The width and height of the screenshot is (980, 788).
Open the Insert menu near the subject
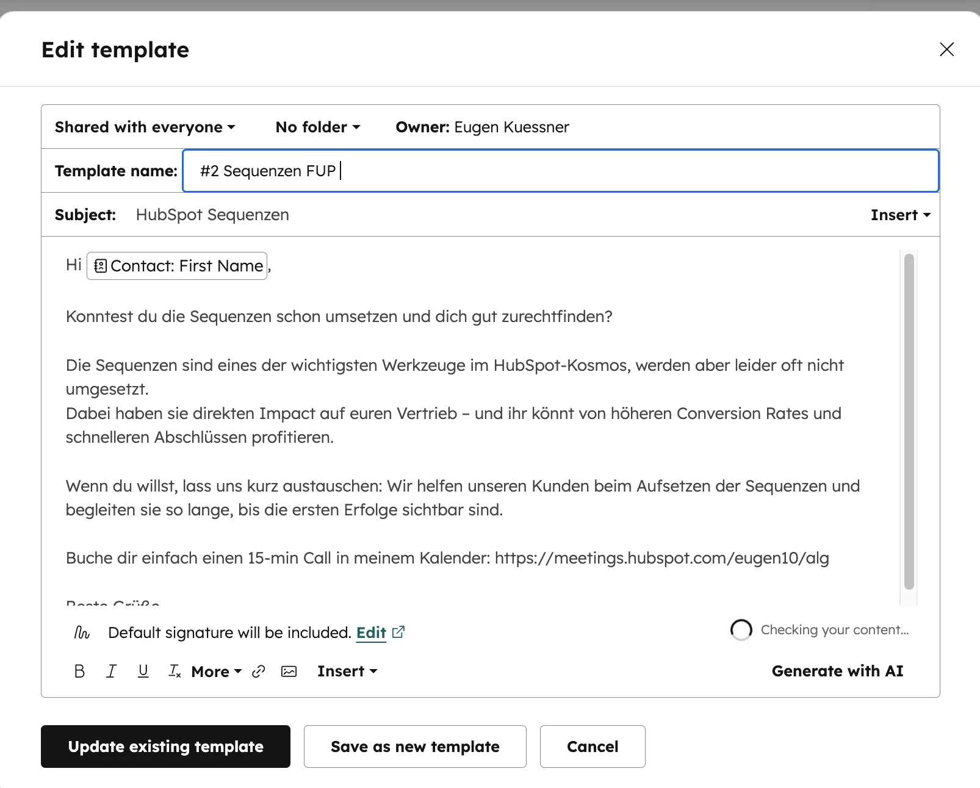(x=900, y=215)
